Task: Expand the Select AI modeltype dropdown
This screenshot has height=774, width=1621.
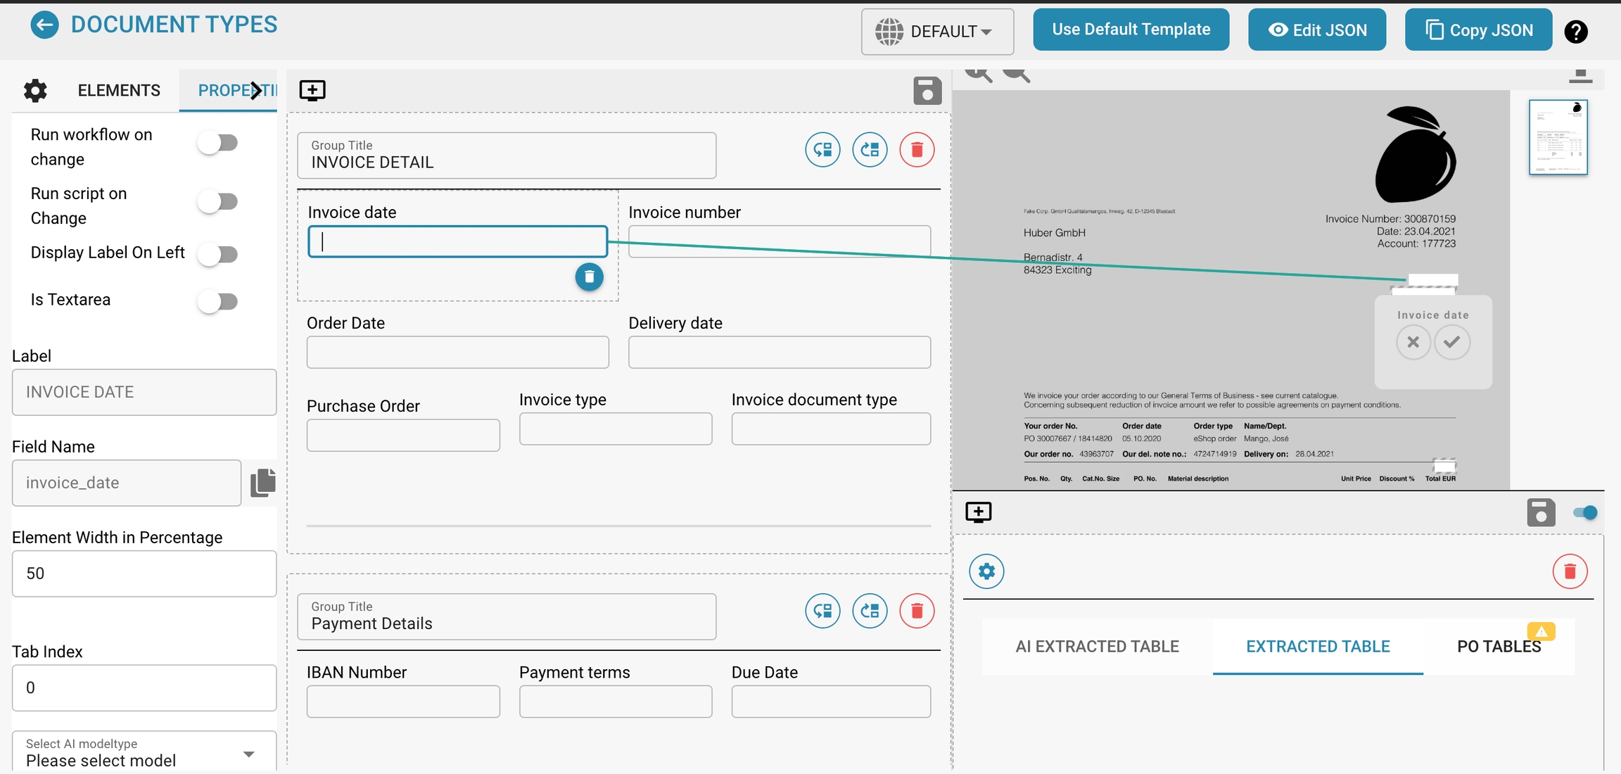Action: pos(248,753)
